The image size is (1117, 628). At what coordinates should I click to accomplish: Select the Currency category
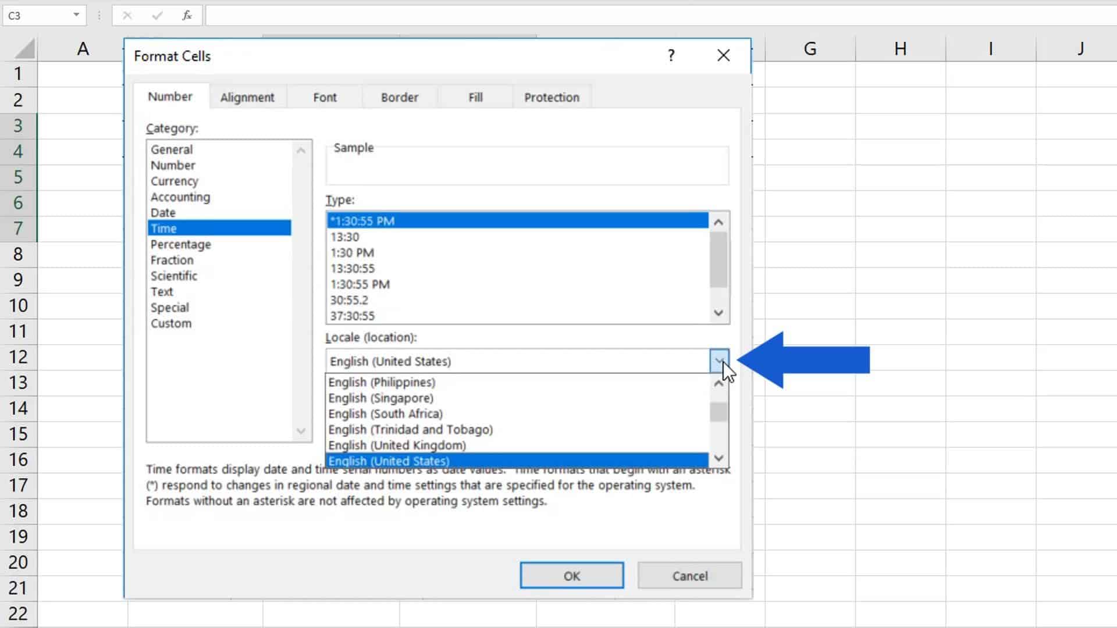[174, 181]
